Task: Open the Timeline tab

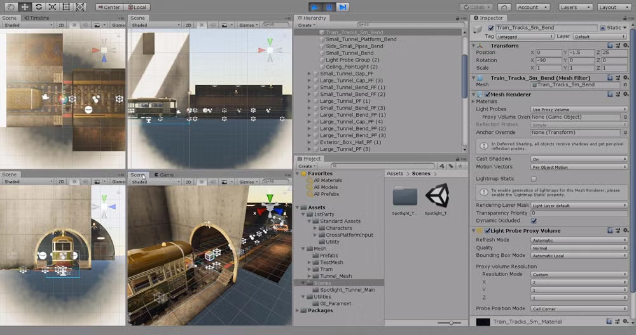Action: tap(36, 18)
